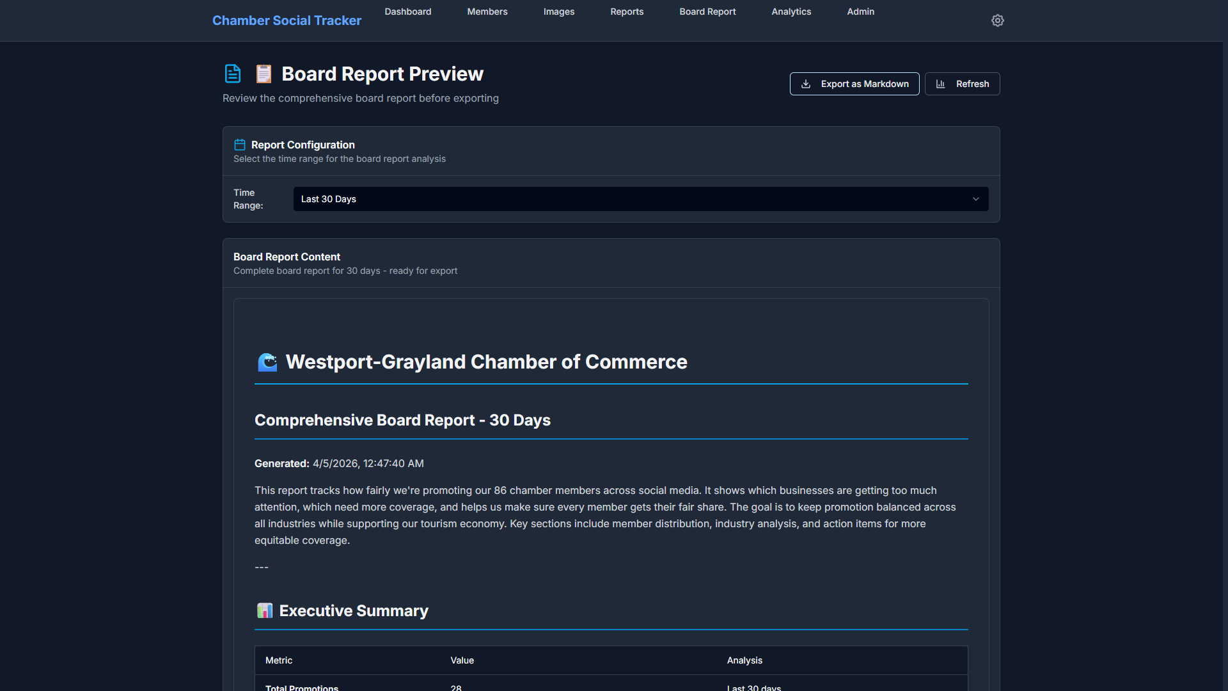Go to the Dashboard tab
1228x691 pixels.
tap(408, 12)
